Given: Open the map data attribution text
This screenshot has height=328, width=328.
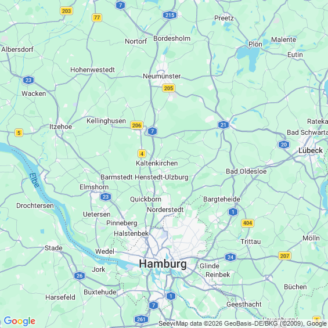Looking at the screenshot, I should [252, 323].
